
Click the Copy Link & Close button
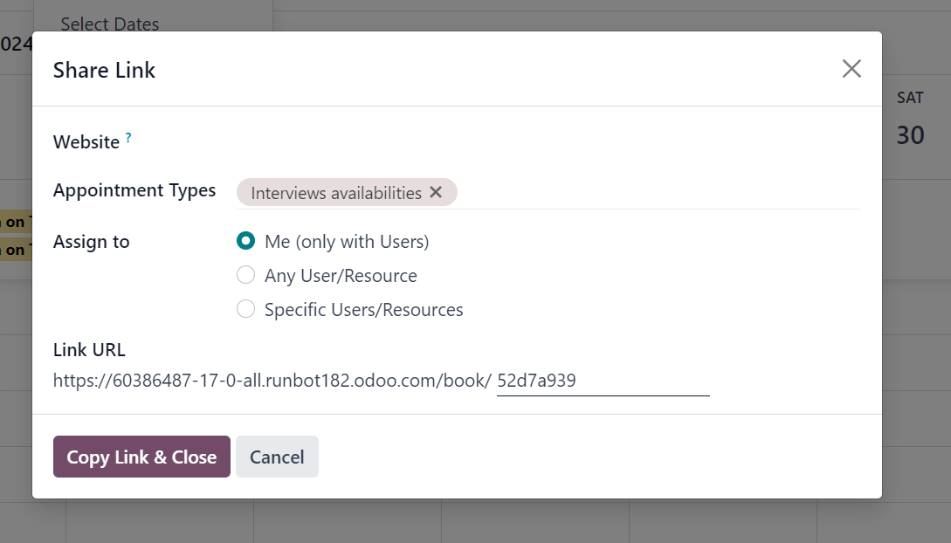(141, 457)
